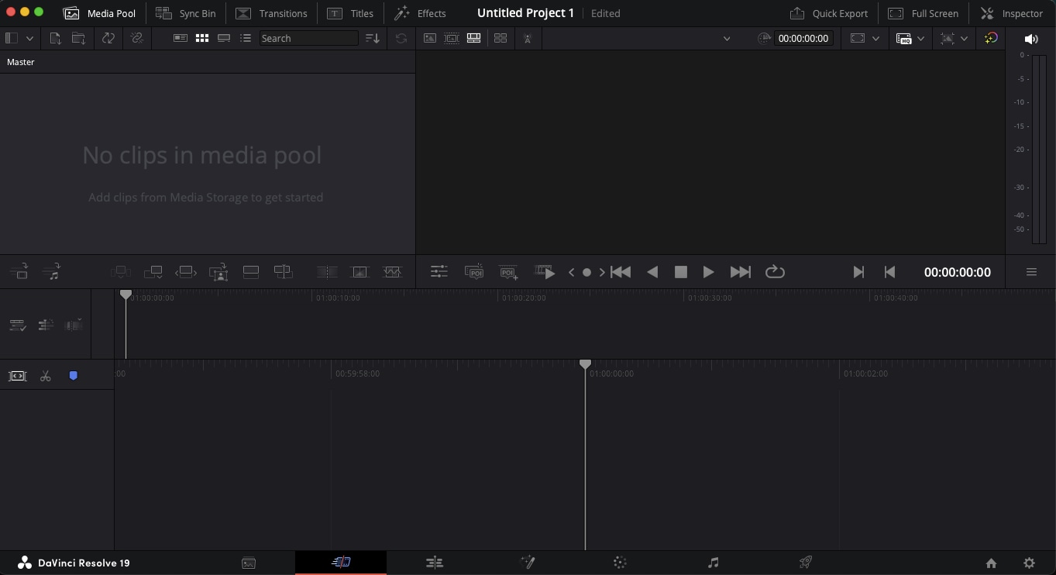Click the add POI plus icon

[x=509, y=272]
